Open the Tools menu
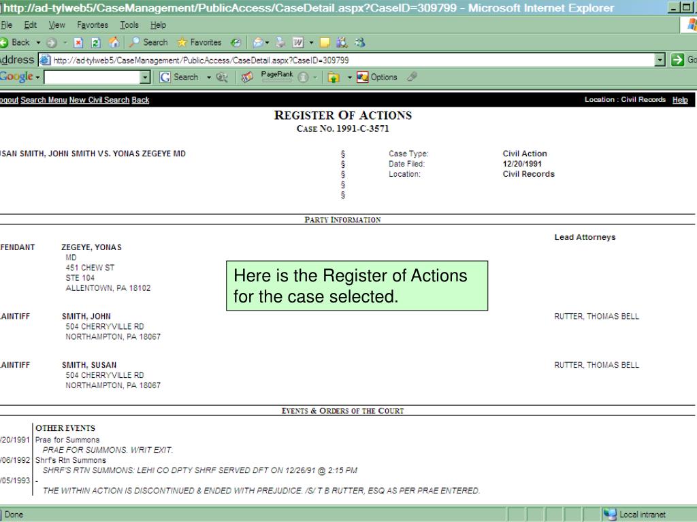Screen dimensions: 697x522 pos(129,25)
